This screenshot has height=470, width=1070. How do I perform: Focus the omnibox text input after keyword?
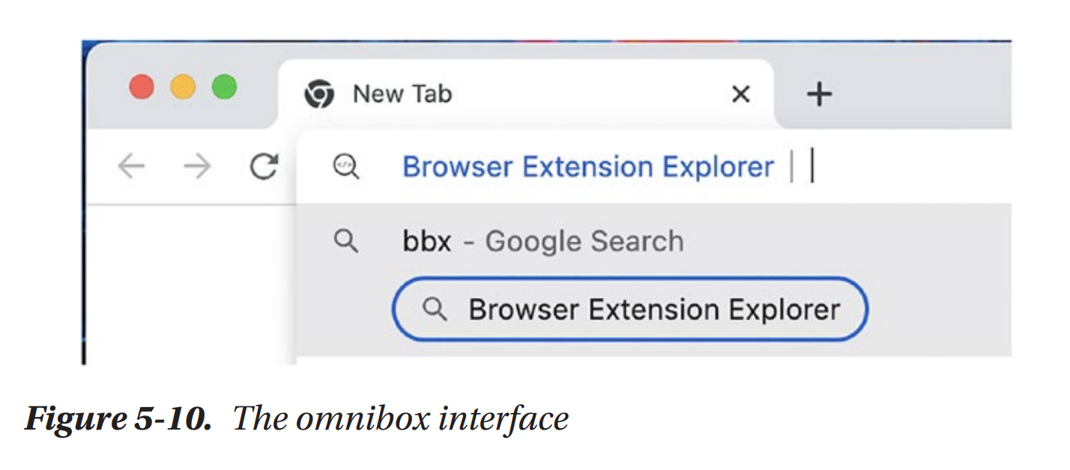899,167
